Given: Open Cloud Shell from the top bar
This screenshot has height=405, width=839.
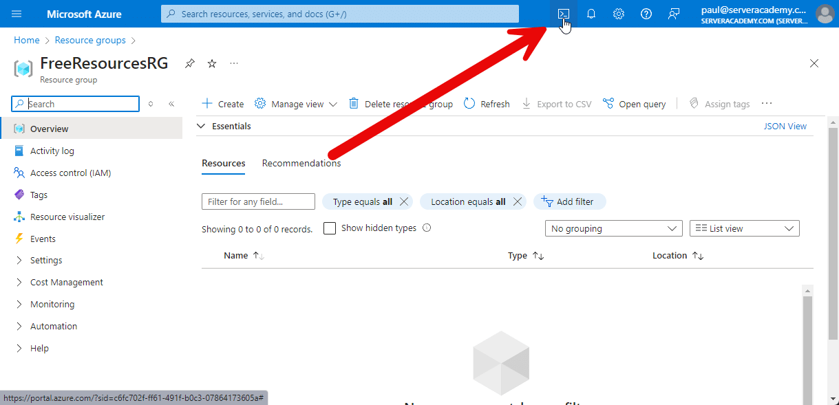Looking at the screenshot, I should point(563,14).
